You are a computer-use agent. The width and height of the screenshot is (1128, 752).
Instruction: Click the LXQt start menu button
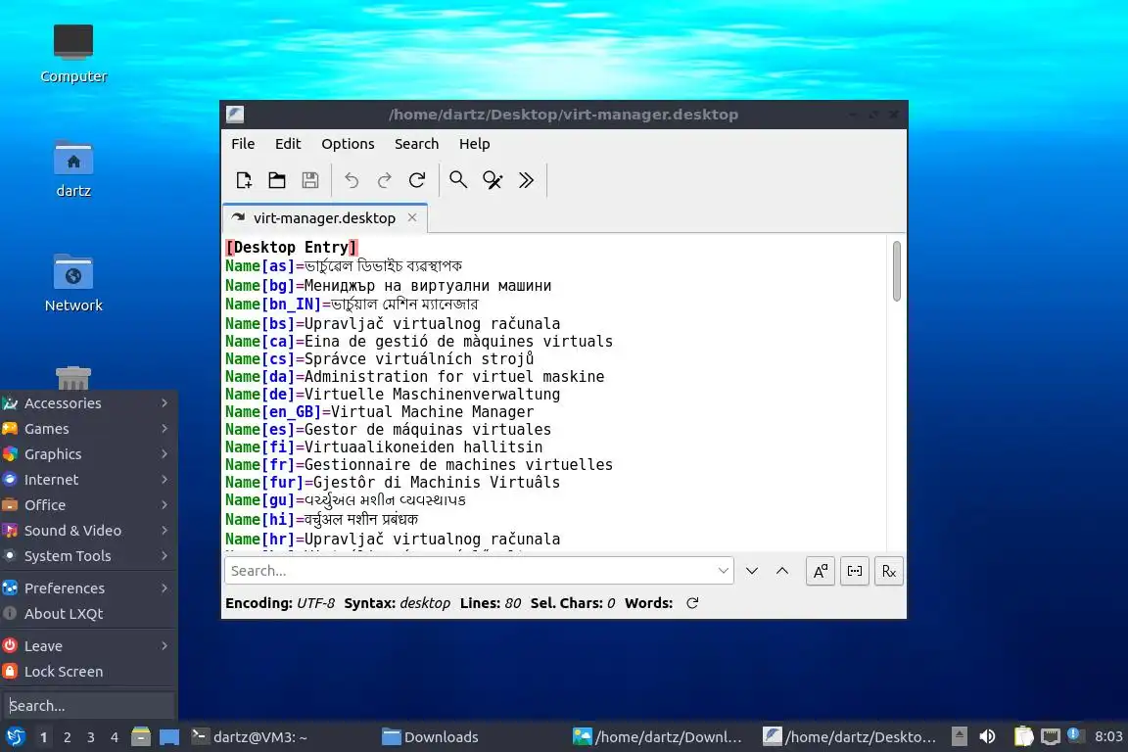tap(15, 737)
